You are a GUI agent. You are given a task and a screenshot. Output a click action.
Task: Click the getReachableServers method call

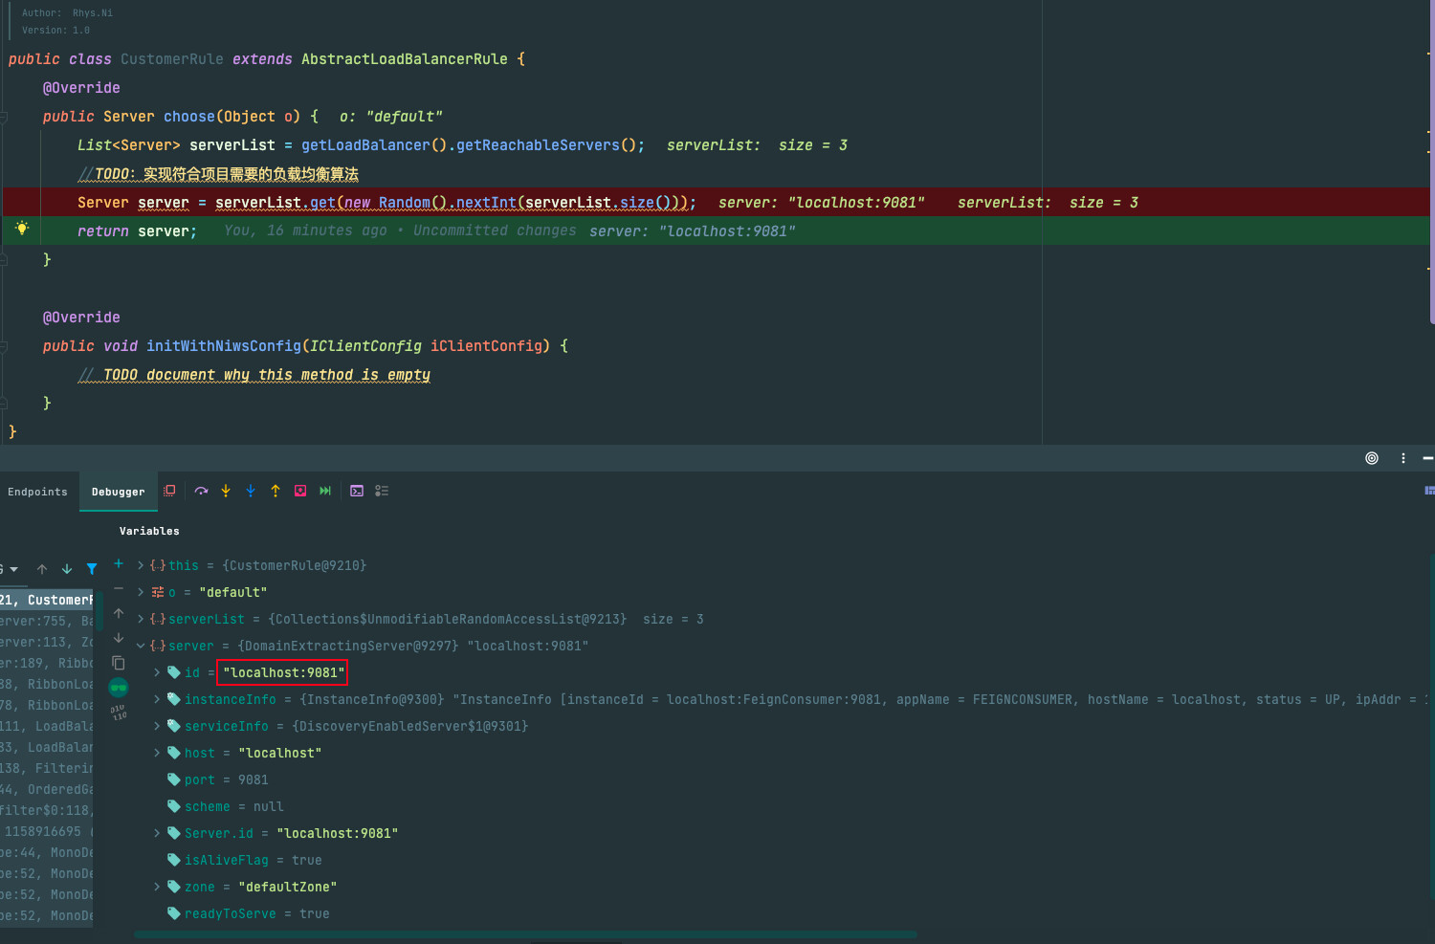[538, 145]
